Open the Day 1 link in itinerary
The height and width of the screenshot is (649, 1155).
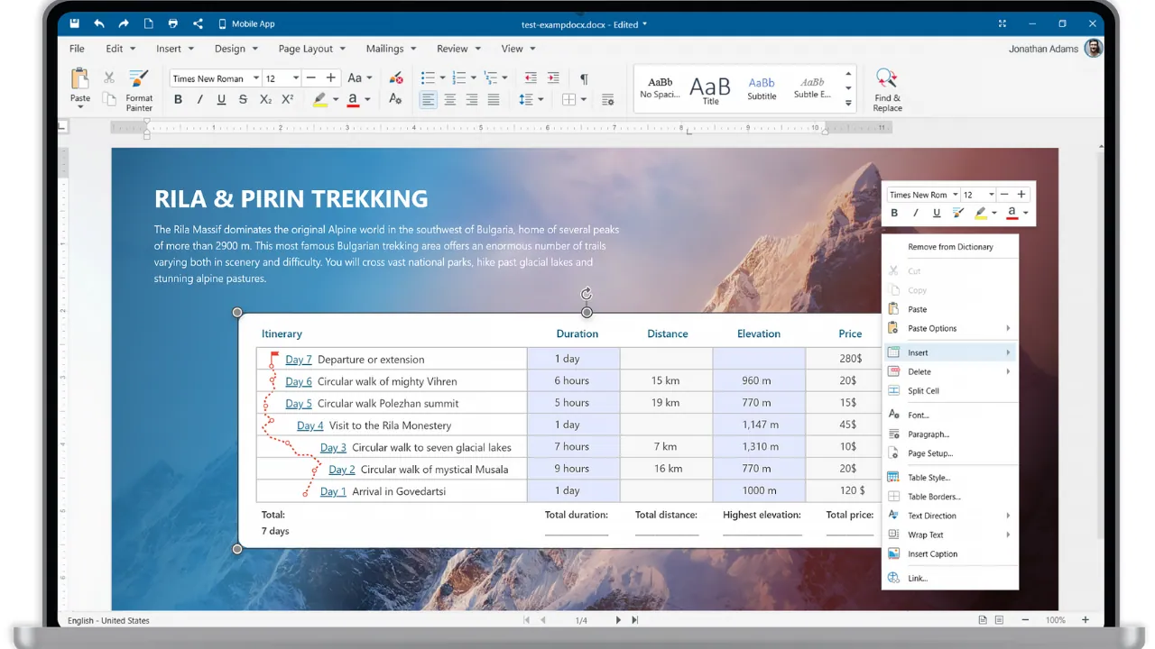coord(333,491)
